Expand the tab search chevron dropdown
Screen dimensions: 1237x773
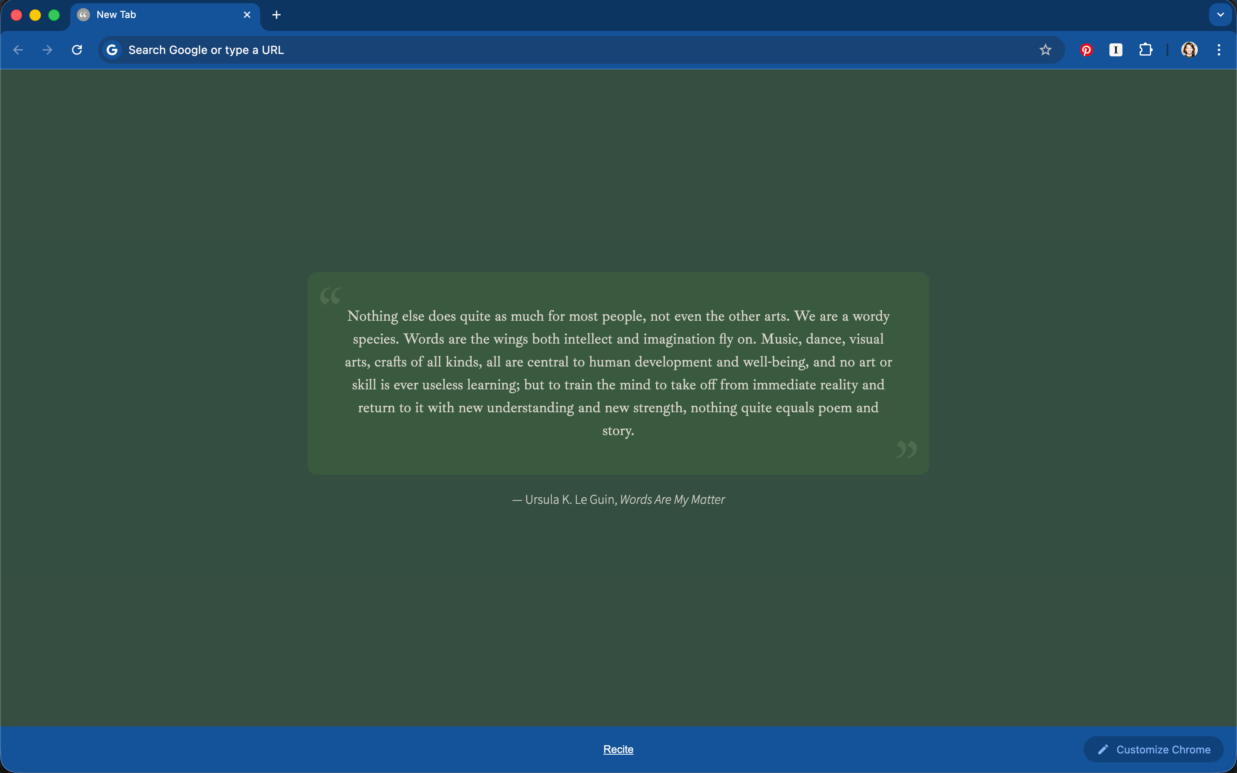click(1220, 15)
